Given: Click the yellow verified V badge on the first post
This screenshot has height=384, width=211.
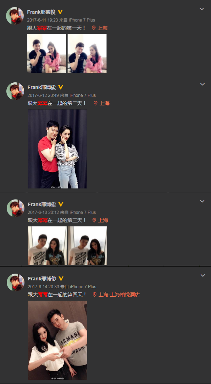Looking at the screenshot, I should (60, 12).
